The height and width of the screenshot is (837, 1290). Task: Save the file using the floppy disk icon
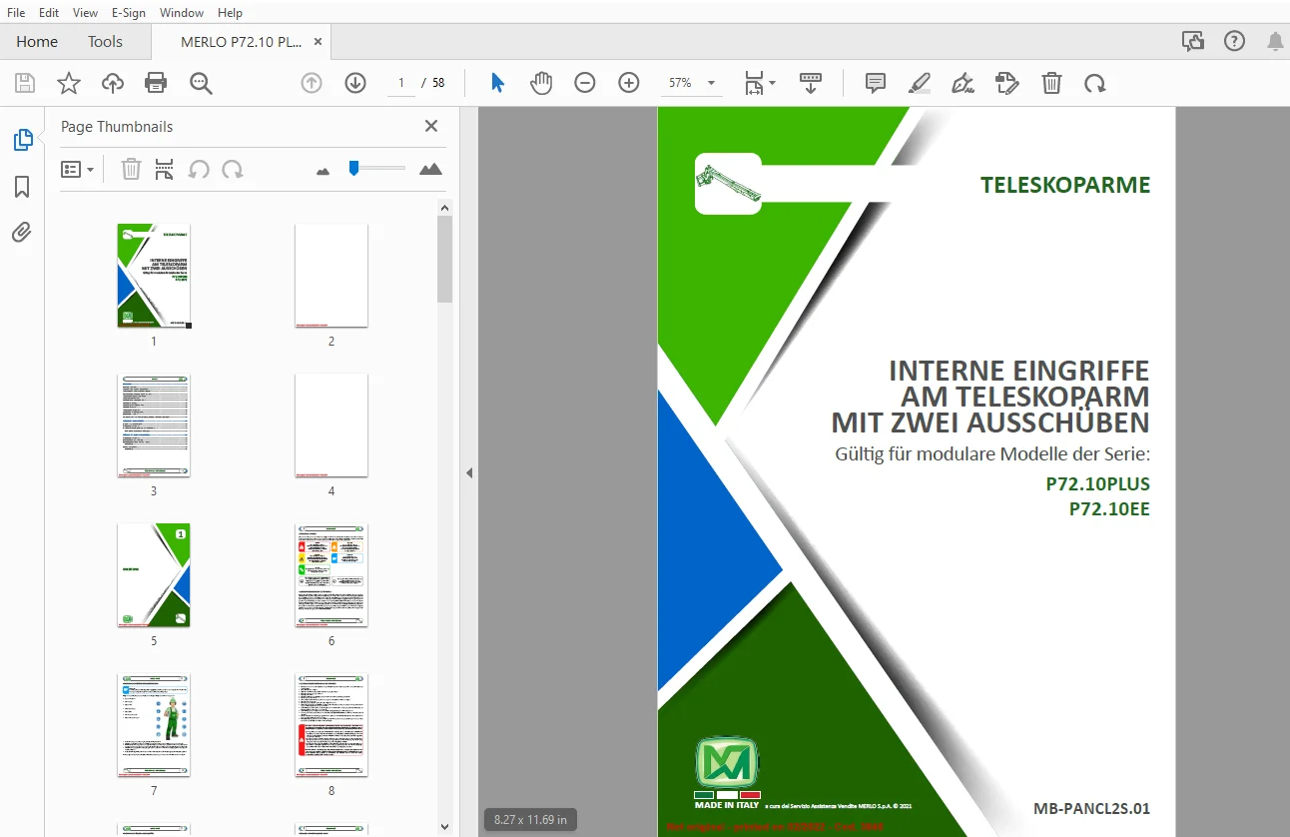(25, 83)
